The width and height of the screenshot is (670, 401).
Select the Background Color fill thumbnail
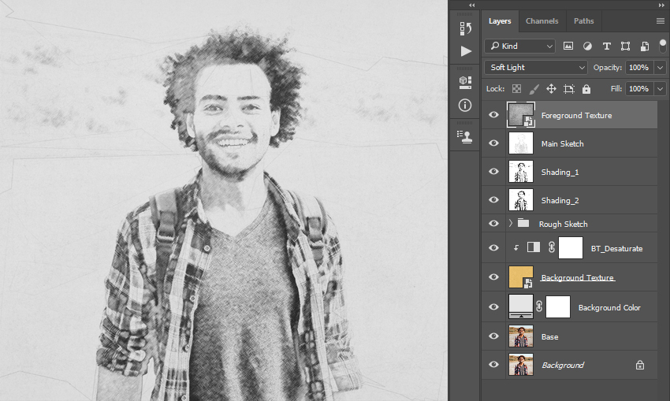[x=521, y=306]
